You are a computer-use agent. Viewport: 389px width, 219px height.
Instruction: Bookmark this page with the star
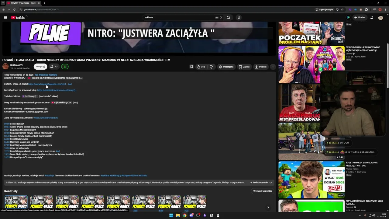[x=343, y=10]
